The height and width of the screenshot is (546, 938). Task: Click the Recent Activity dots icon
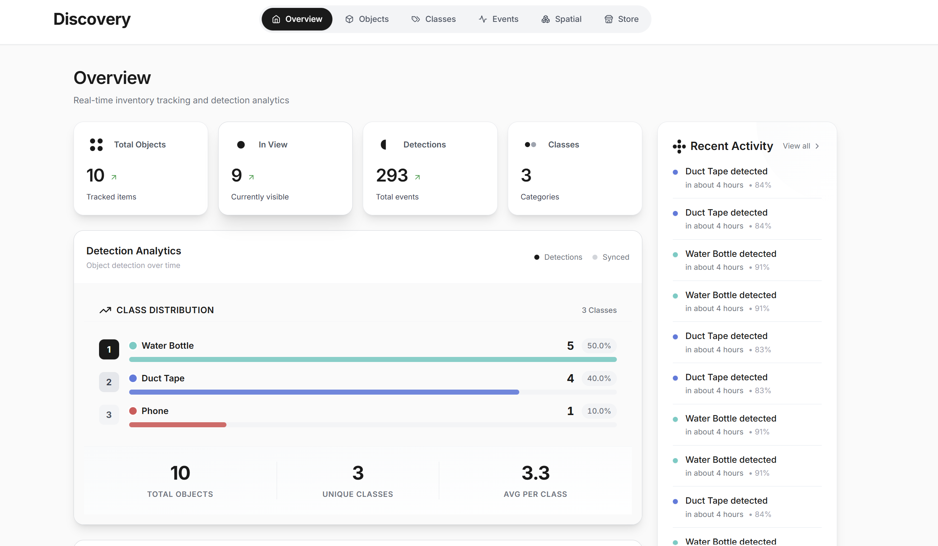click(x=679, y=146)
